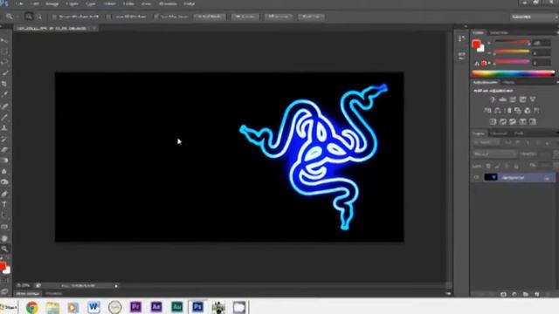Add a Hue/Saturation adjustment
Viewport: 559px width, 314px height.
[487, 111]
